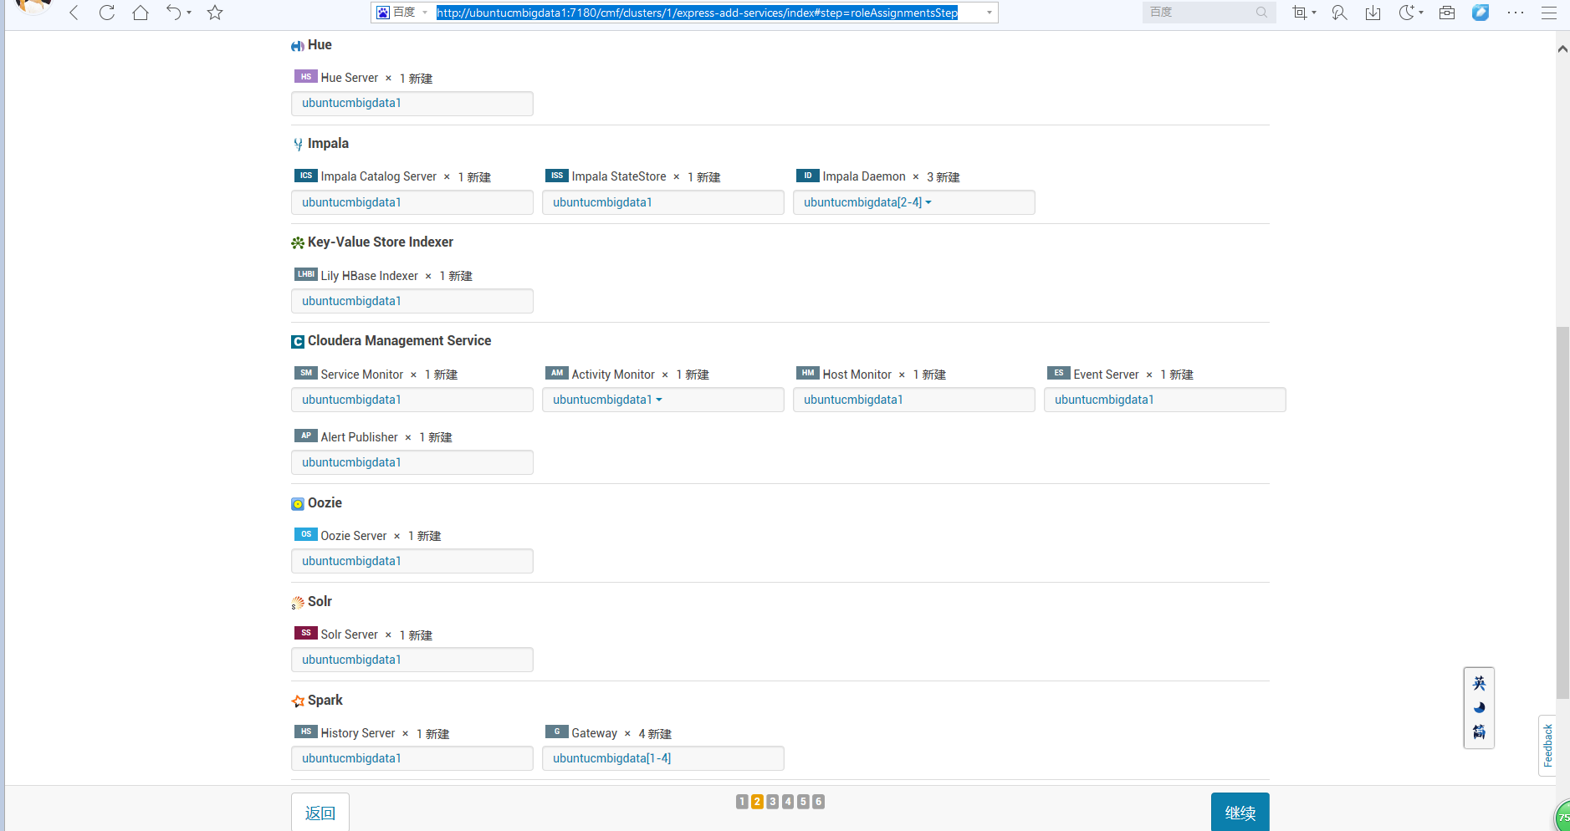This screenshot has width=1570, height=831.
Task: Open Alert Publisher host field
Action: pos(412,462)
